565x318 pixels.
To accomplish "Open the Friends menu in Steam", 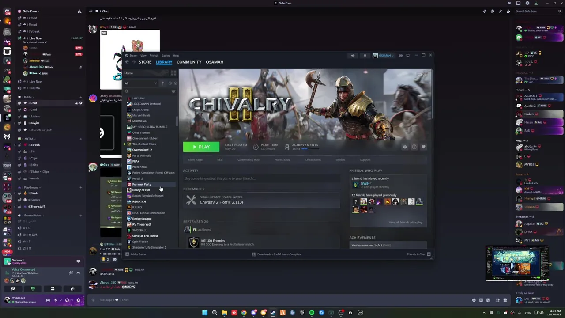I will coord(154,56).
